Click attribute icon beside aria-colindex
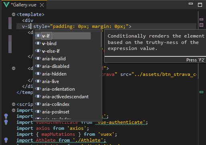 pyautogui.click(x=38, y=104)
